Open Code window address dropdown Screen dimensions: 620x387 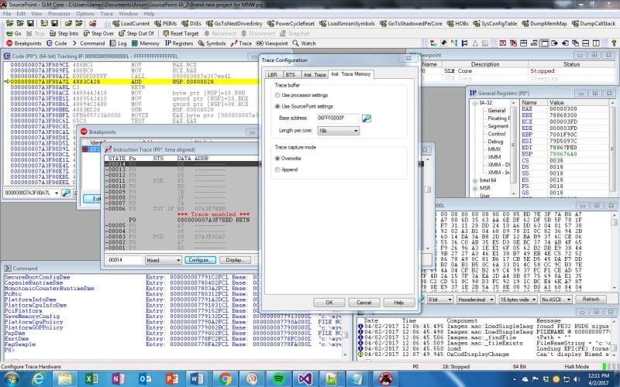pyautogui.click(x=57, y=193)
